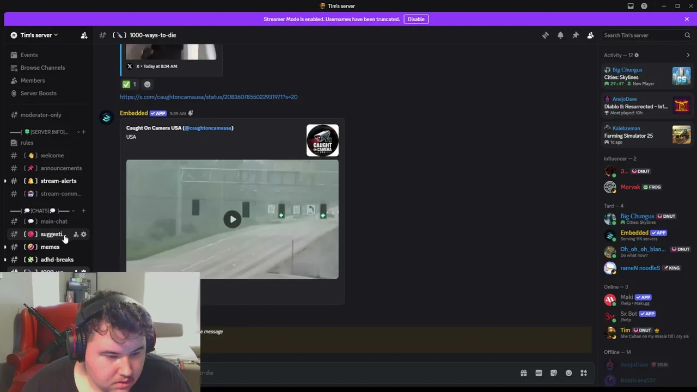Click Embedded username in chat message

134,113
